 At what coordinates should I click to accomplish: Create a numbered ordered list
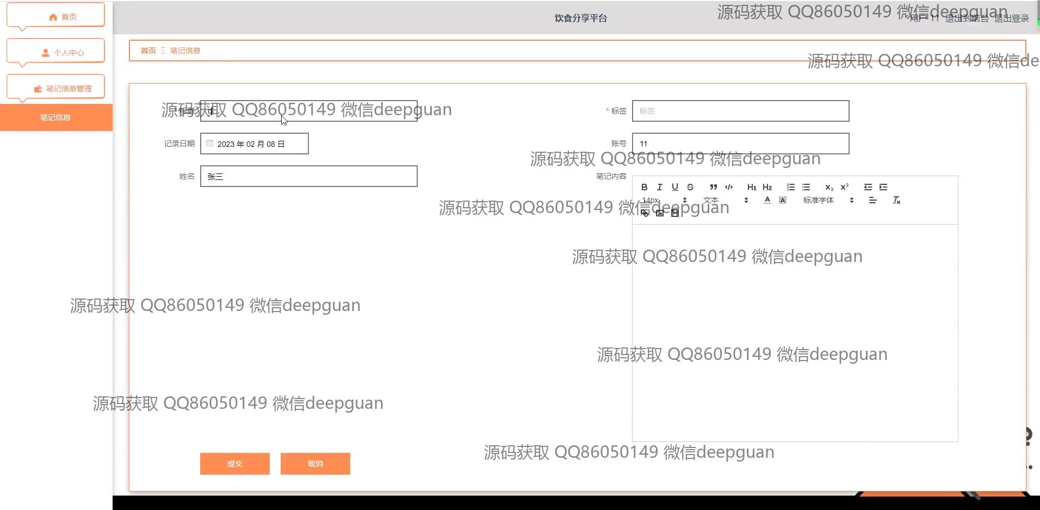coord(790,187)
